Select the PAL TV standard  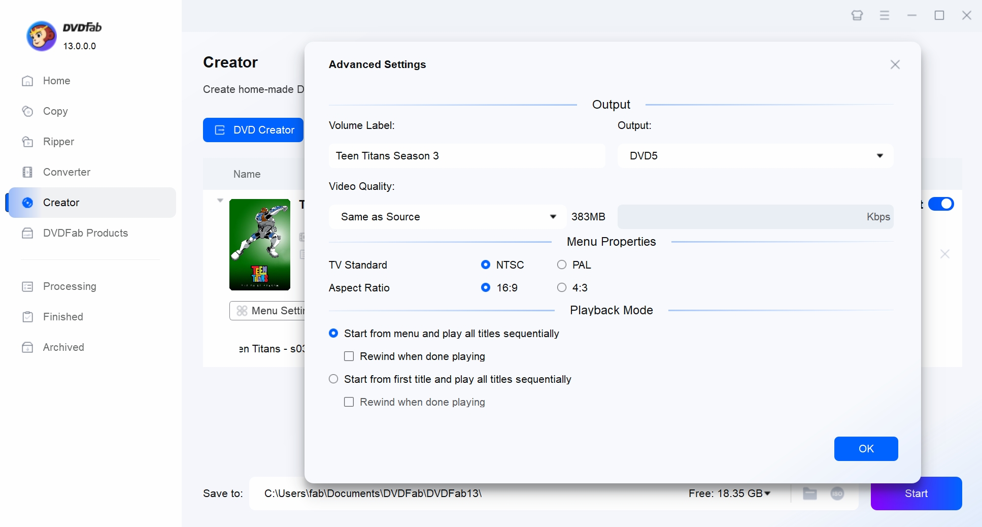pos(562,265)
